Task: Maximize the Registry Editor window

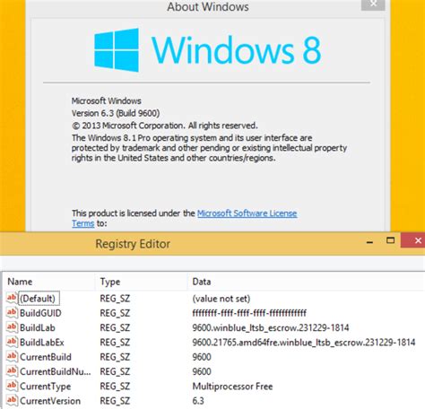Action: (390, 240)
